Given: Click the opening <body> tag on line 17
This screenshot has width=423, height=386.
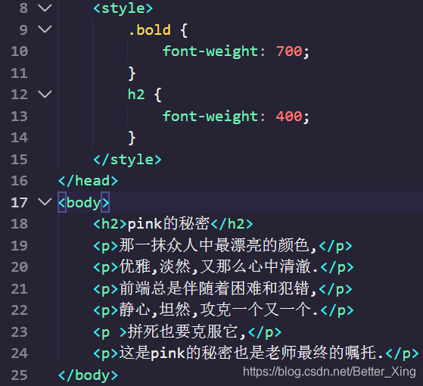Looking at the screenshot, I should pos(84,203).
